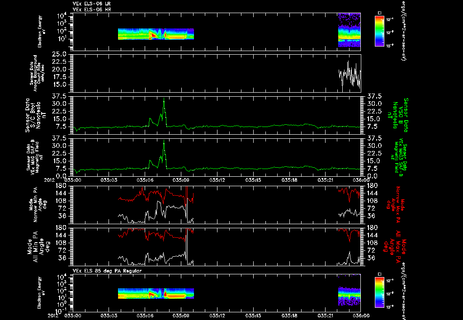Image resolution: width=463 pixels, height=320 pixels.
Task: Click the red flux burst in the ELS-06 spectrogram
Action: click(153, 35)
